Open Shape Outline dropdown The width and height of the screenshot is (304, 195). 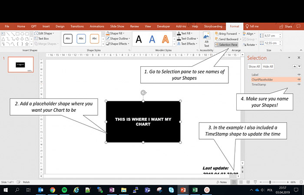(x=118, y=39)
